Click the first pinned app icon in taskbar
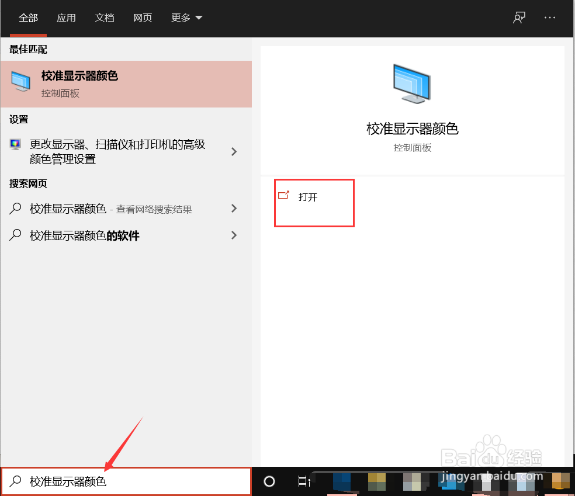 click(x=342, y=481)
